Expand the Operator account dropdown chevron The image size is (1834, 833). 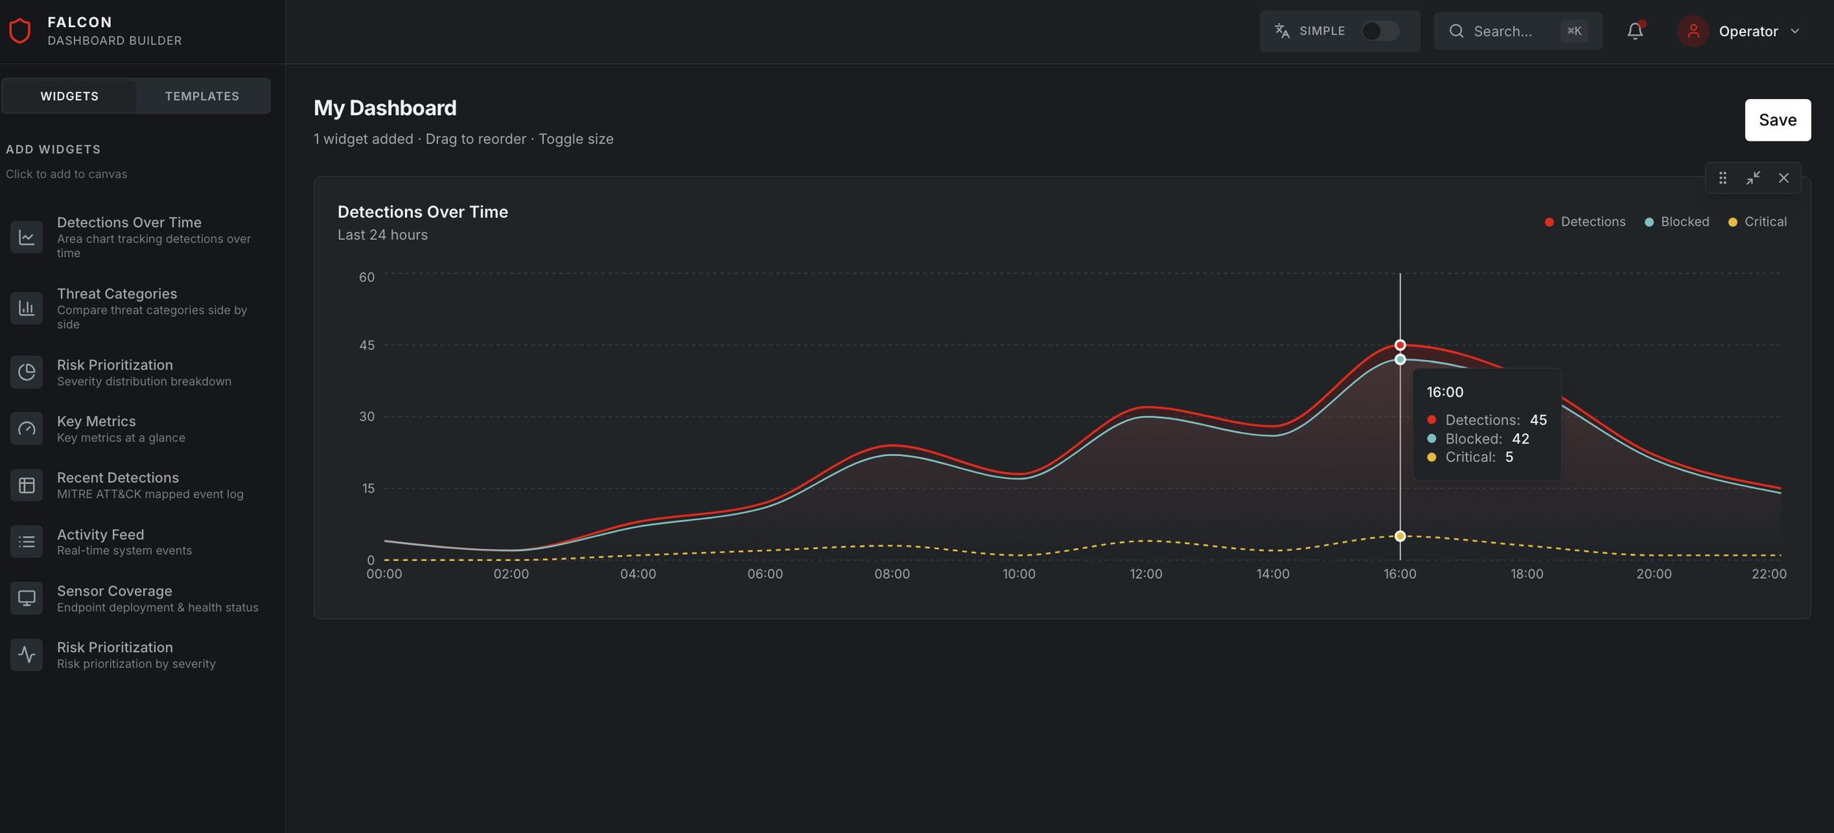click(x=1795, y=31)
